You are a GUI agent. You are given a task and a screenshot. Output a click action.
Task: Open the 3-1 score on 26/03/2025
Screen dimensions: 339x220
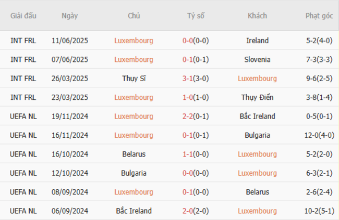coord(188,79)
